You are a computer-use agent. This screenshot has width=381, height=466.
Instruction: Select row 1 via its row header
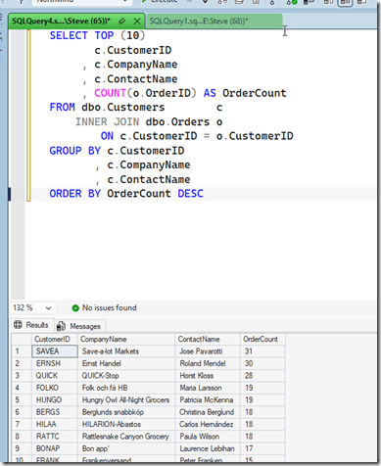22,351
